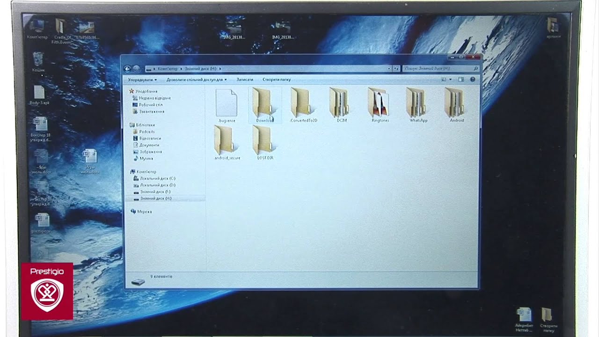Click the Айкрибит desktop document icon

(524, 320)
